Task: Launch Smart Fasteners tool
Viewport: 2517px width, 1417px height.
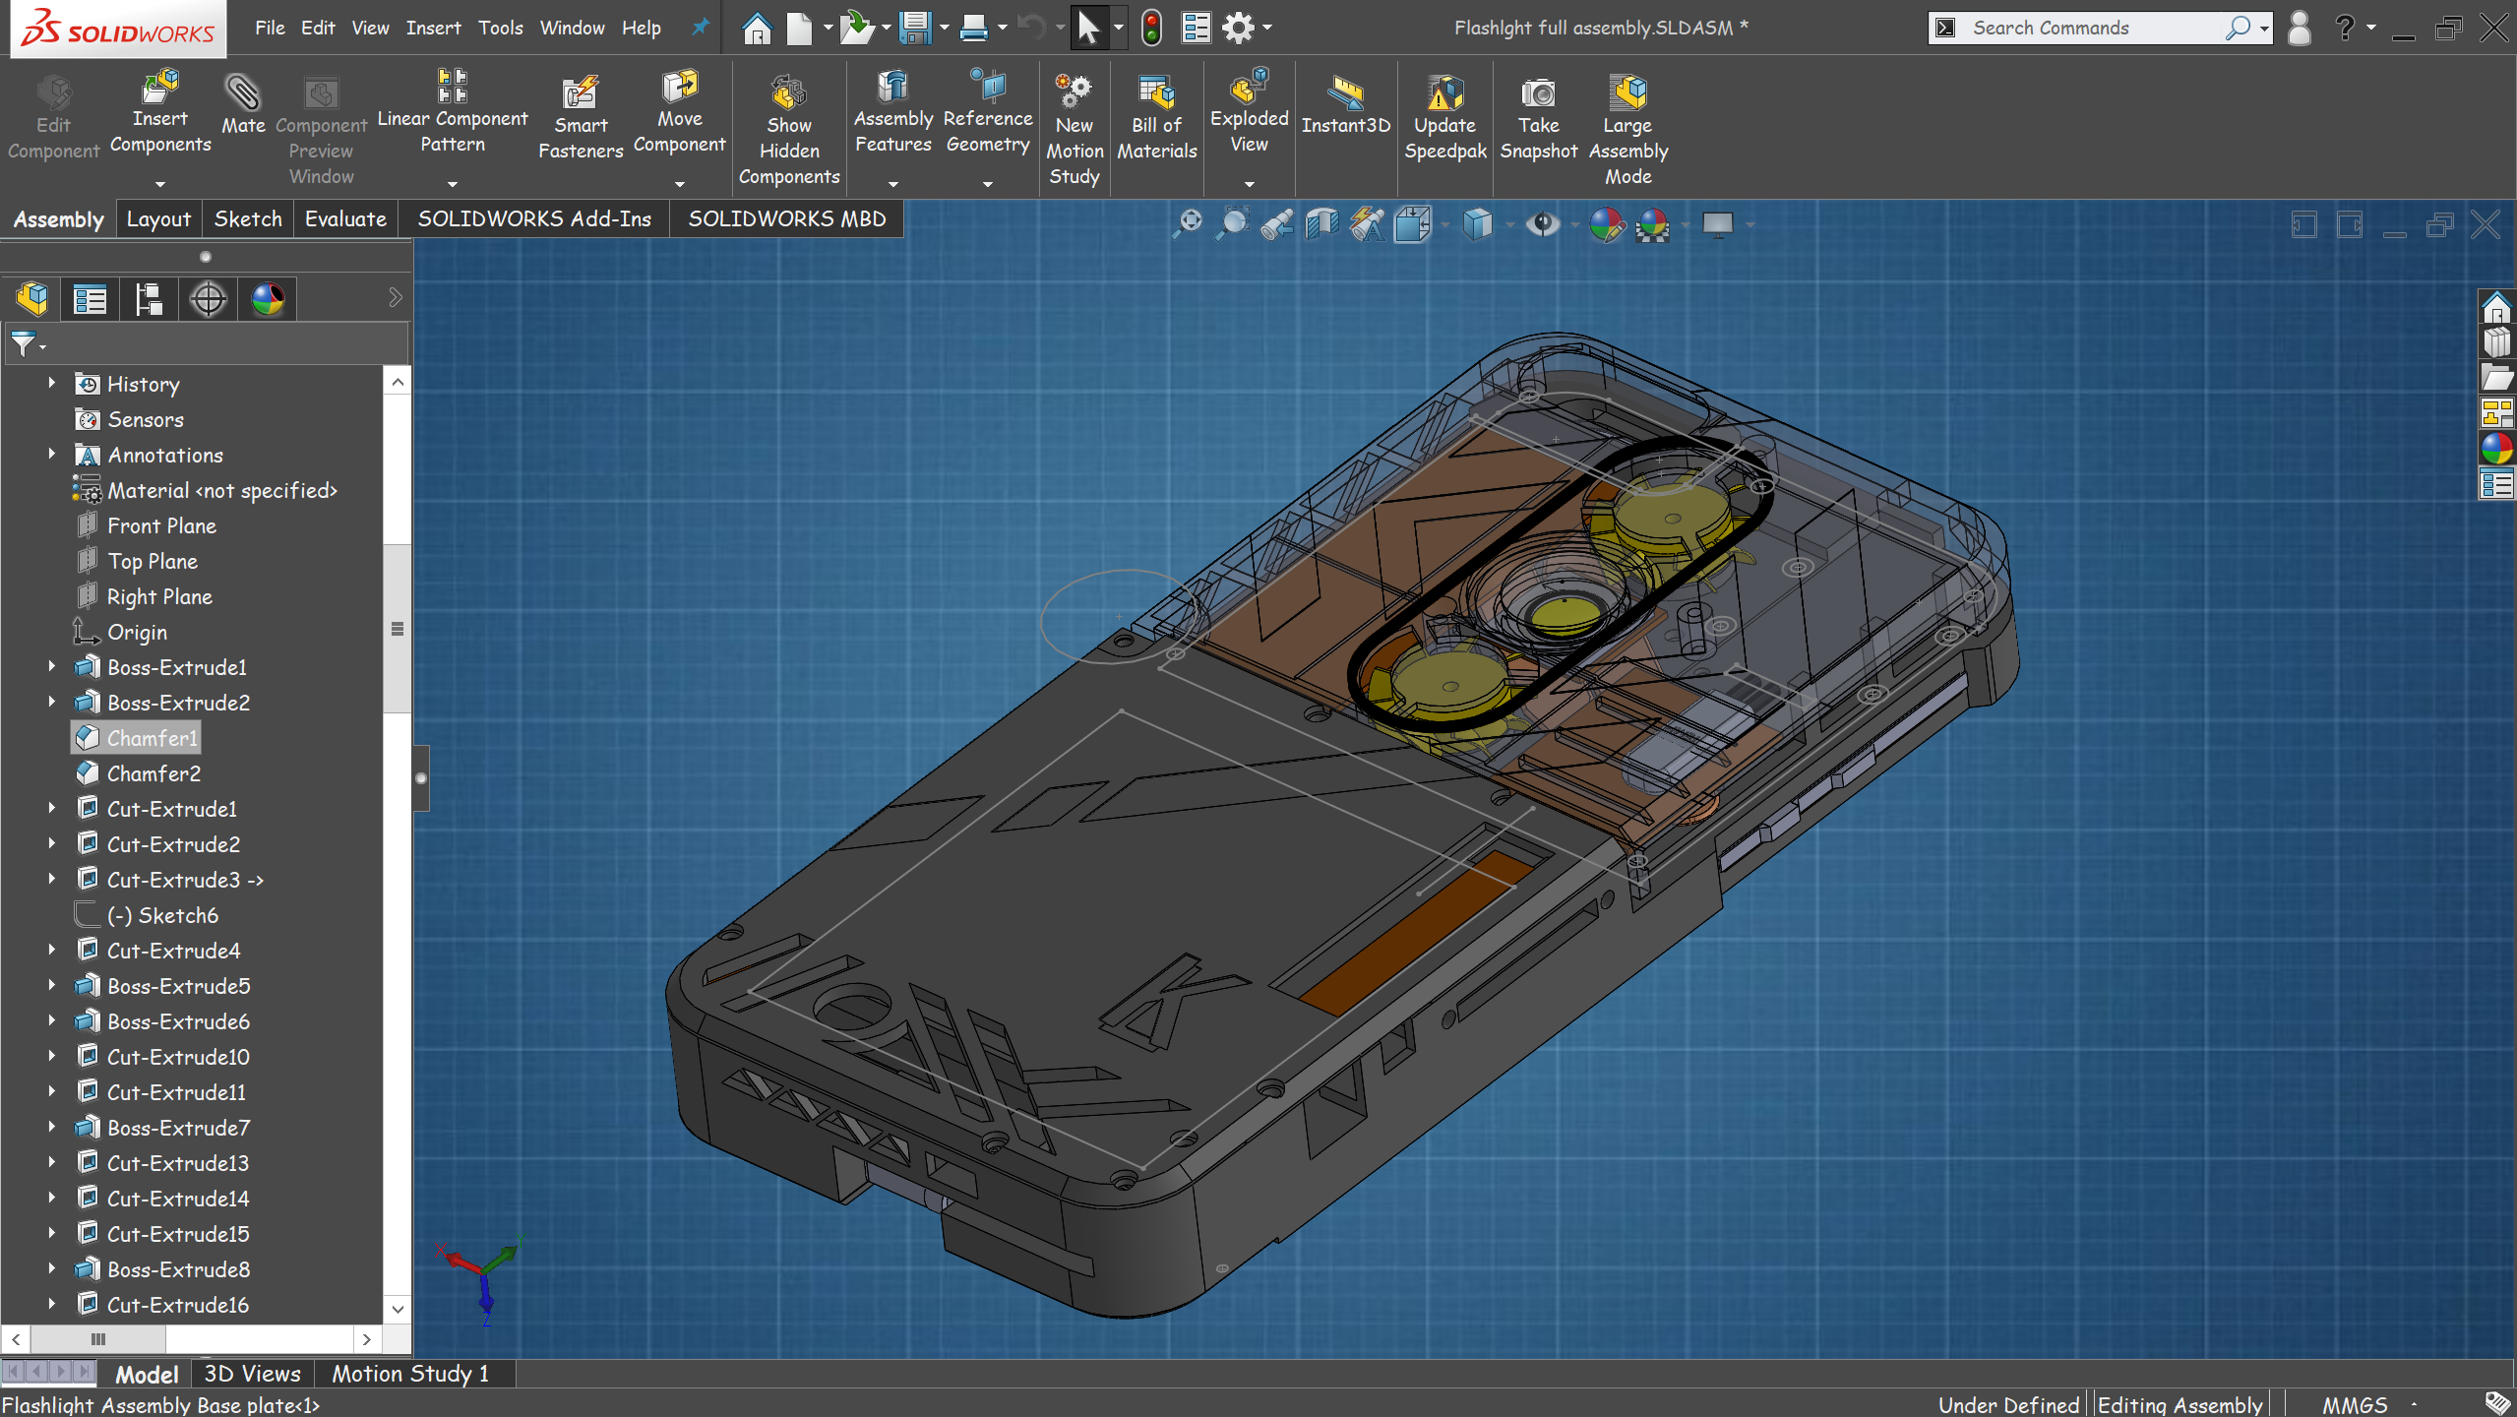Action: pos(581,117)
